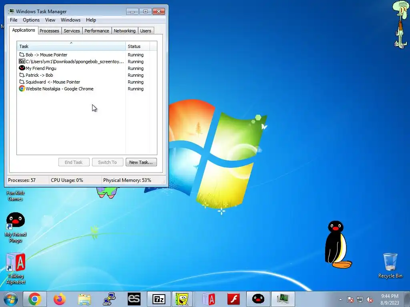Open Google Chrome from the taskbar
This screenshot has width=410, height=307.
[x=35, y=299]
